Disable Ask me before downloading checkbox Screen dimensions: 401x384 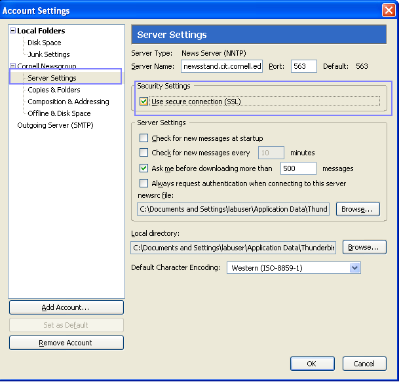coord(144,168)
